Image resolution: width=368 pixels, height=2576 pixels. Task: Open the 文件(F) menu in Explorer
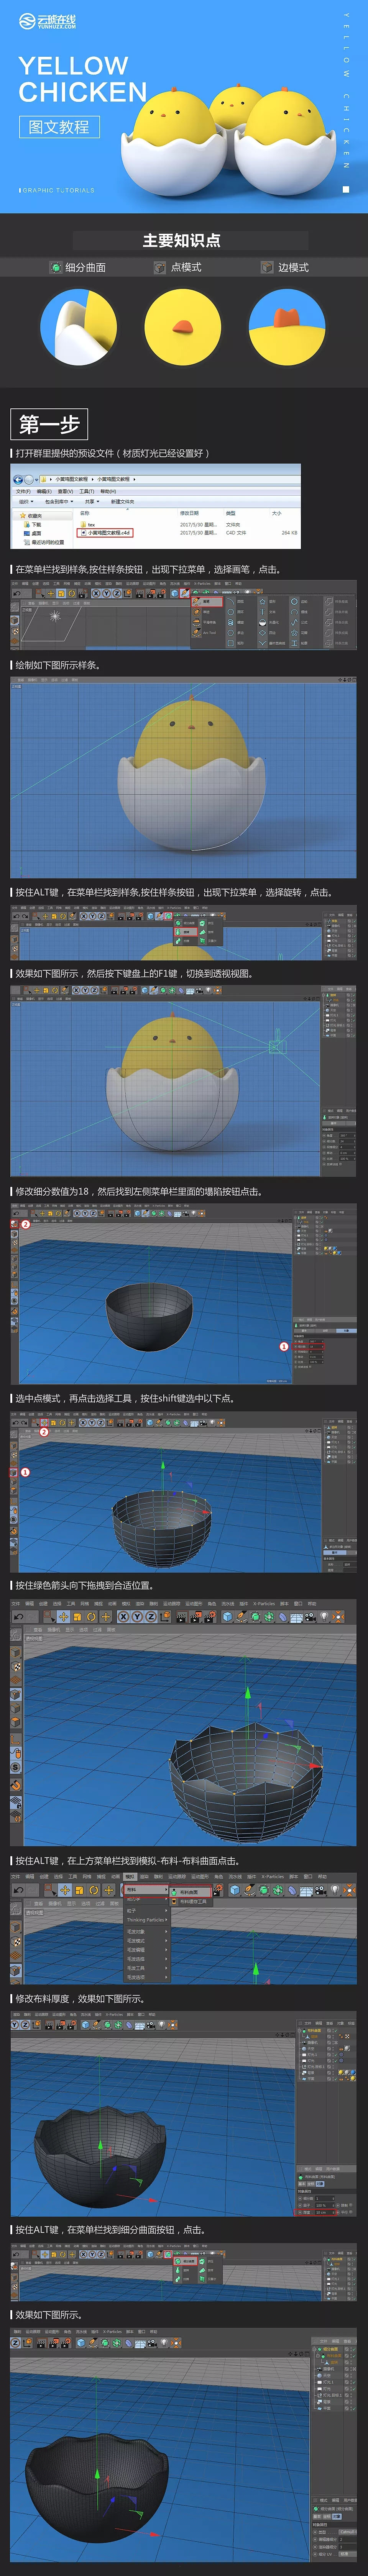tap(23, 491)
